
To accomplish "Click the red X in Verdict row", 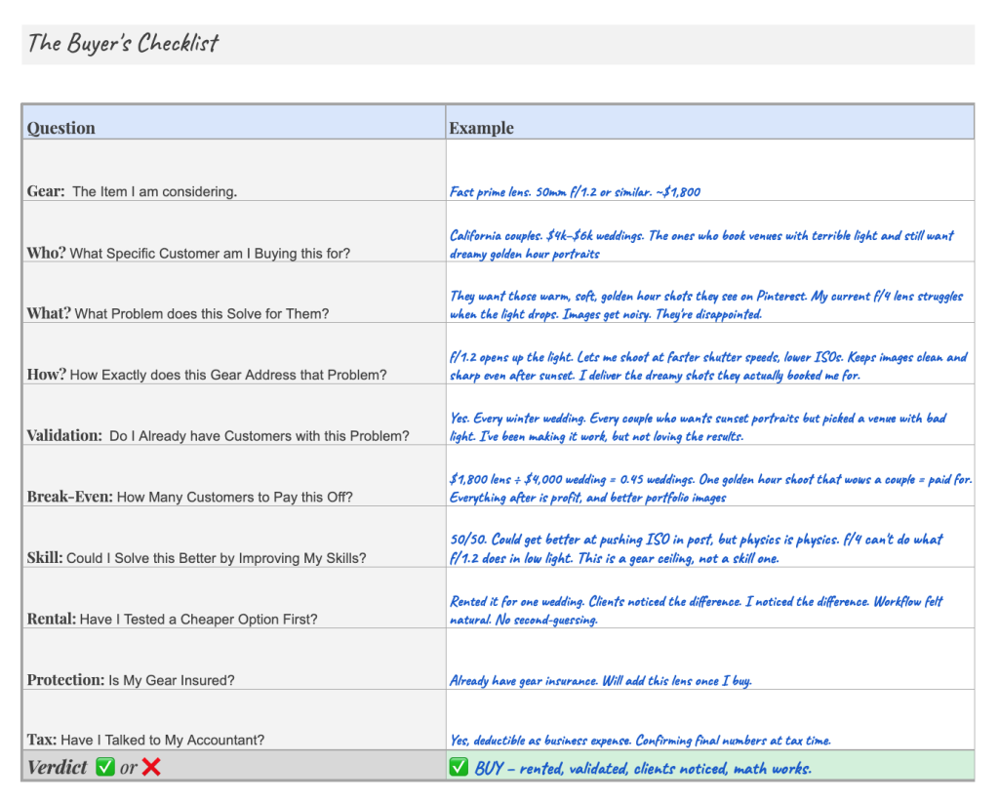I will point(151,767).
